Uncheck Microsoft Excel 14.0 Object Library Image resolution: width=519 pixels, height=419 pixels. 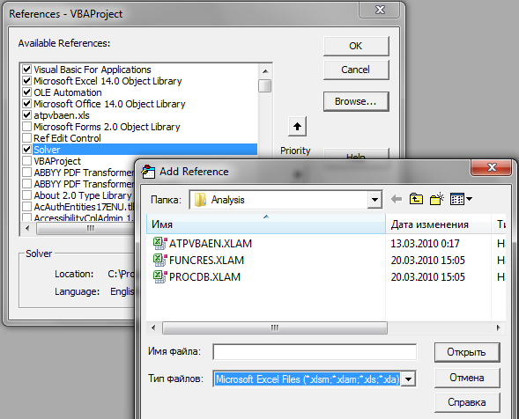26,81
